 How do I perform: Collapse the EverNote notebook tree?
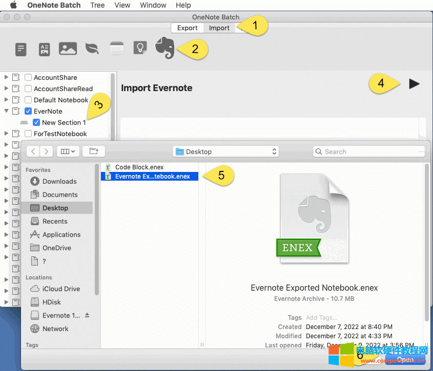(x=6, y=111)
